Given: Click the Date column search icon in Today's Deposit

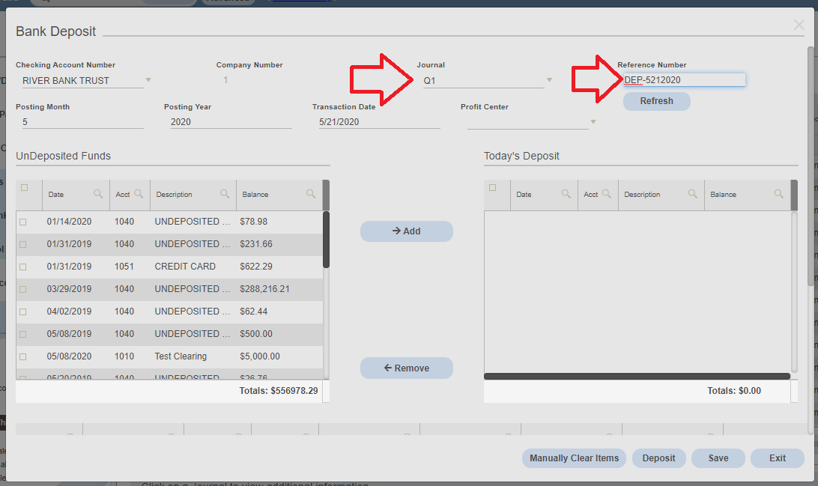Looking at the screenshot, I should point(566,194).
